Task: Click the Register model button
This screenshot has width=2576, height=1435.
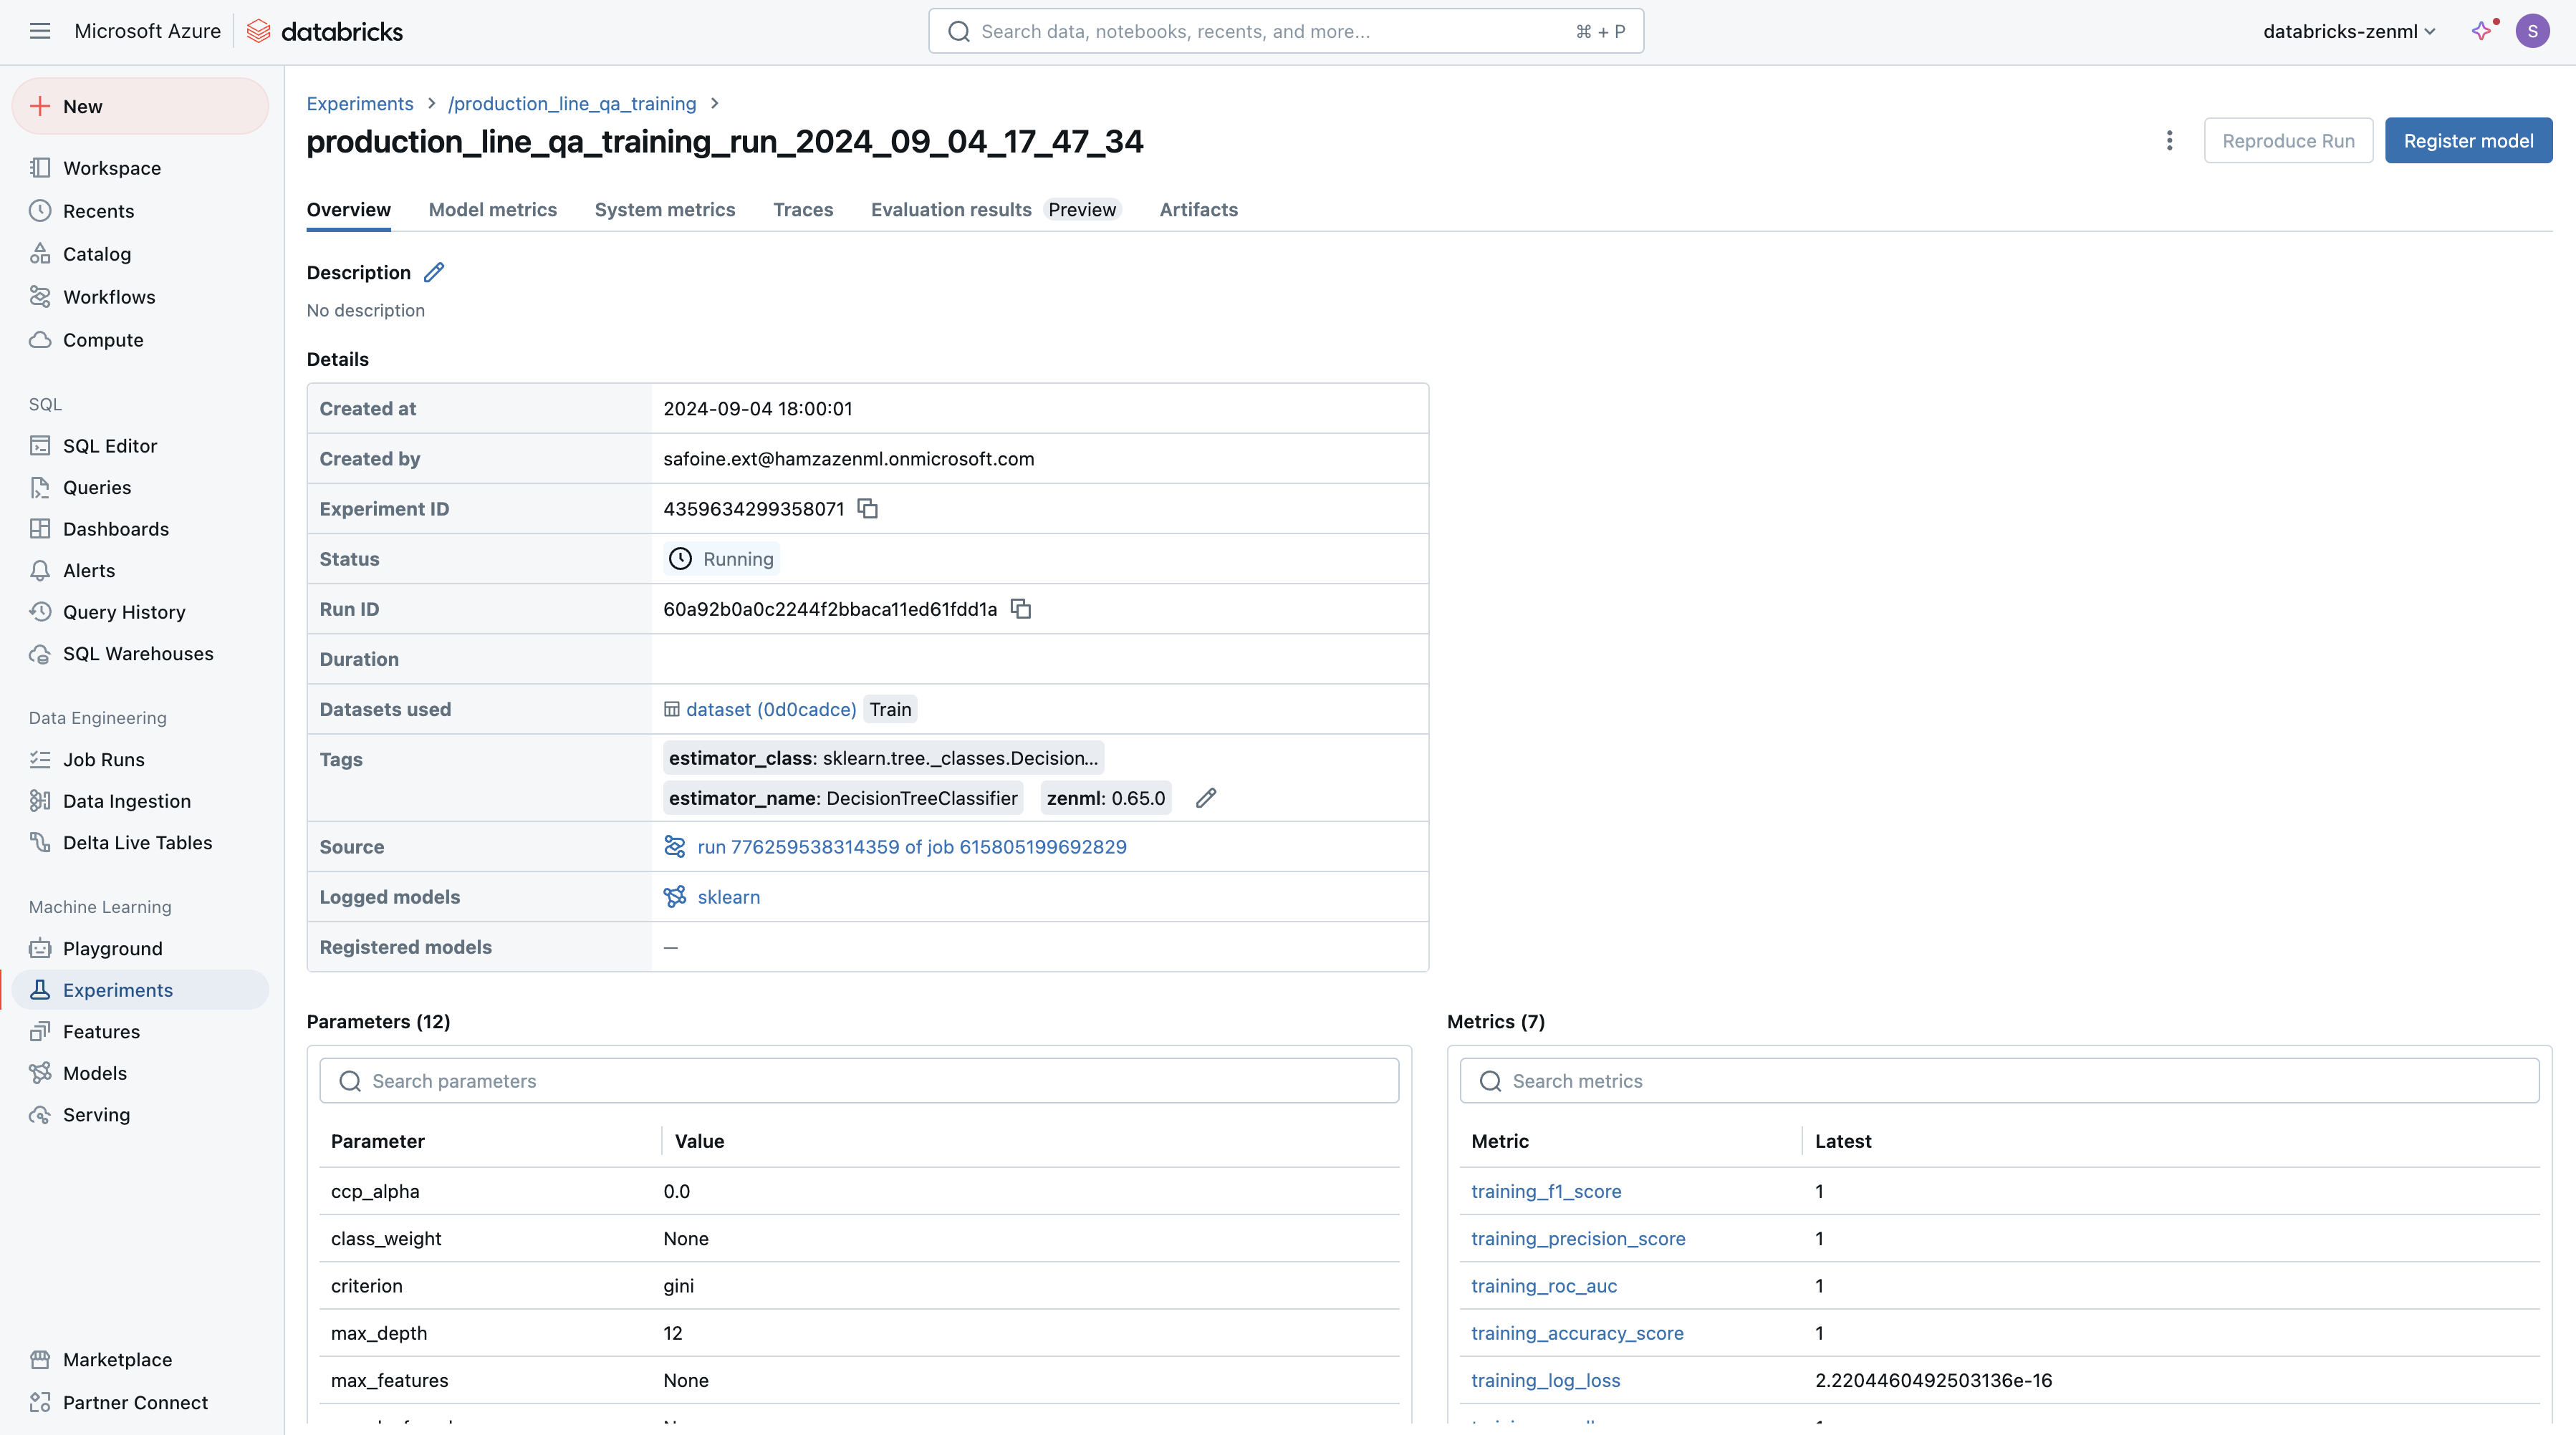Action: click(x=2468, y=141)
